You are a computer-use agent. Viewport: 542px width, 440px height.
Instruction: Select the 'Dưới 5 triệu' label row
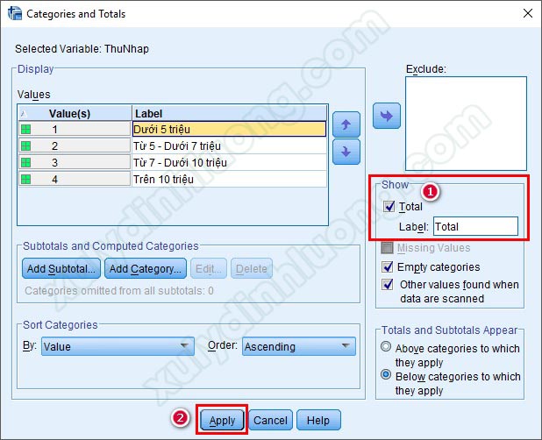228,129
